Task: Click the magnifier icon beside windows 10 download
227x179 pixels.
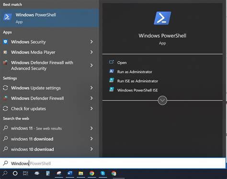Action: click(5, 149)
